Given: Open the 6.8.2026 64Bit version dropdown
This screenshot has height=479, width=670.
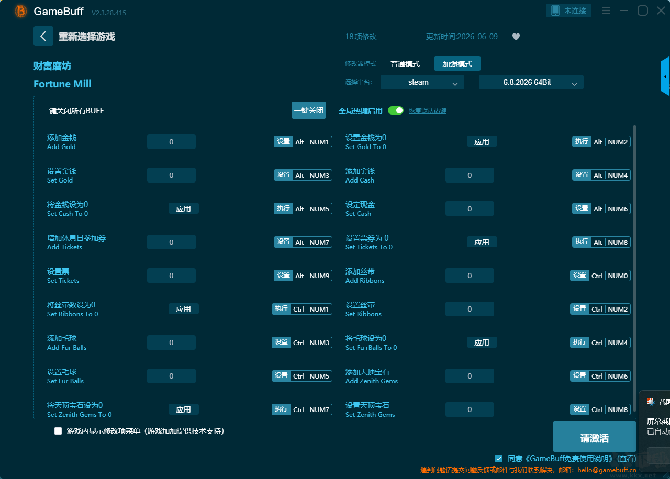Looking at the screenshot, I should click(x=531, y=82).
